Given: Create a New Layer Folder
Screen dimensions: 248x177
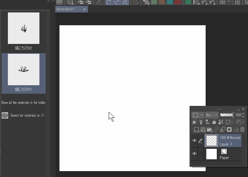Looking at the screenshot, I should 210,129.
